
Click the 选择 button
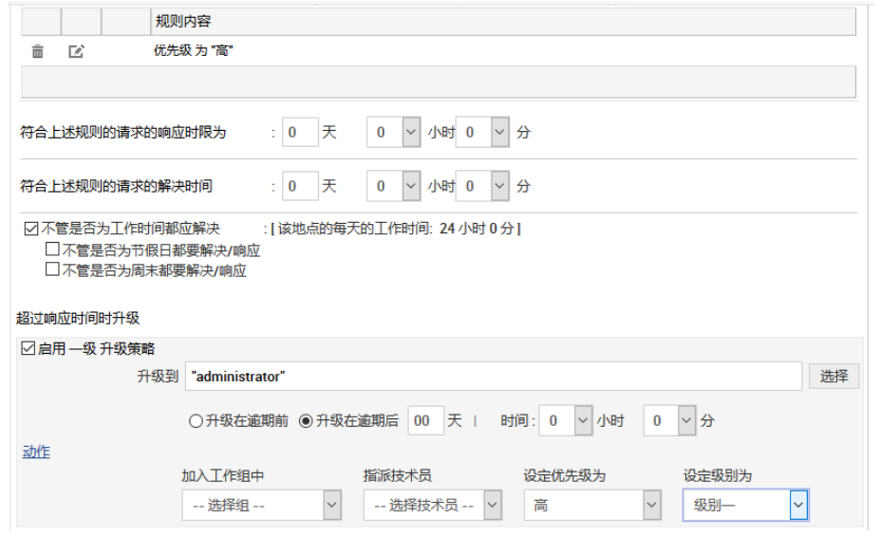833,376
